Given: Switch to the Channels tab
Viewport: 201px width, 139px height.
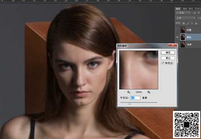Looking at the screenshot, I should (x=185, y=9).
